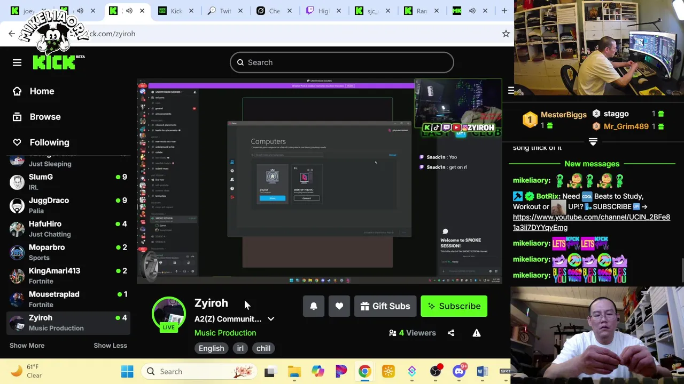
Task: Click the irl tag
Action: coord(240,348)
